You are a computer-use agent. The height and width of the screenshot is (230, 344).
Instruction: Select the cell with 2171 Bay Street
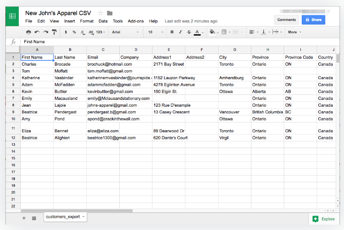(169, 64)
